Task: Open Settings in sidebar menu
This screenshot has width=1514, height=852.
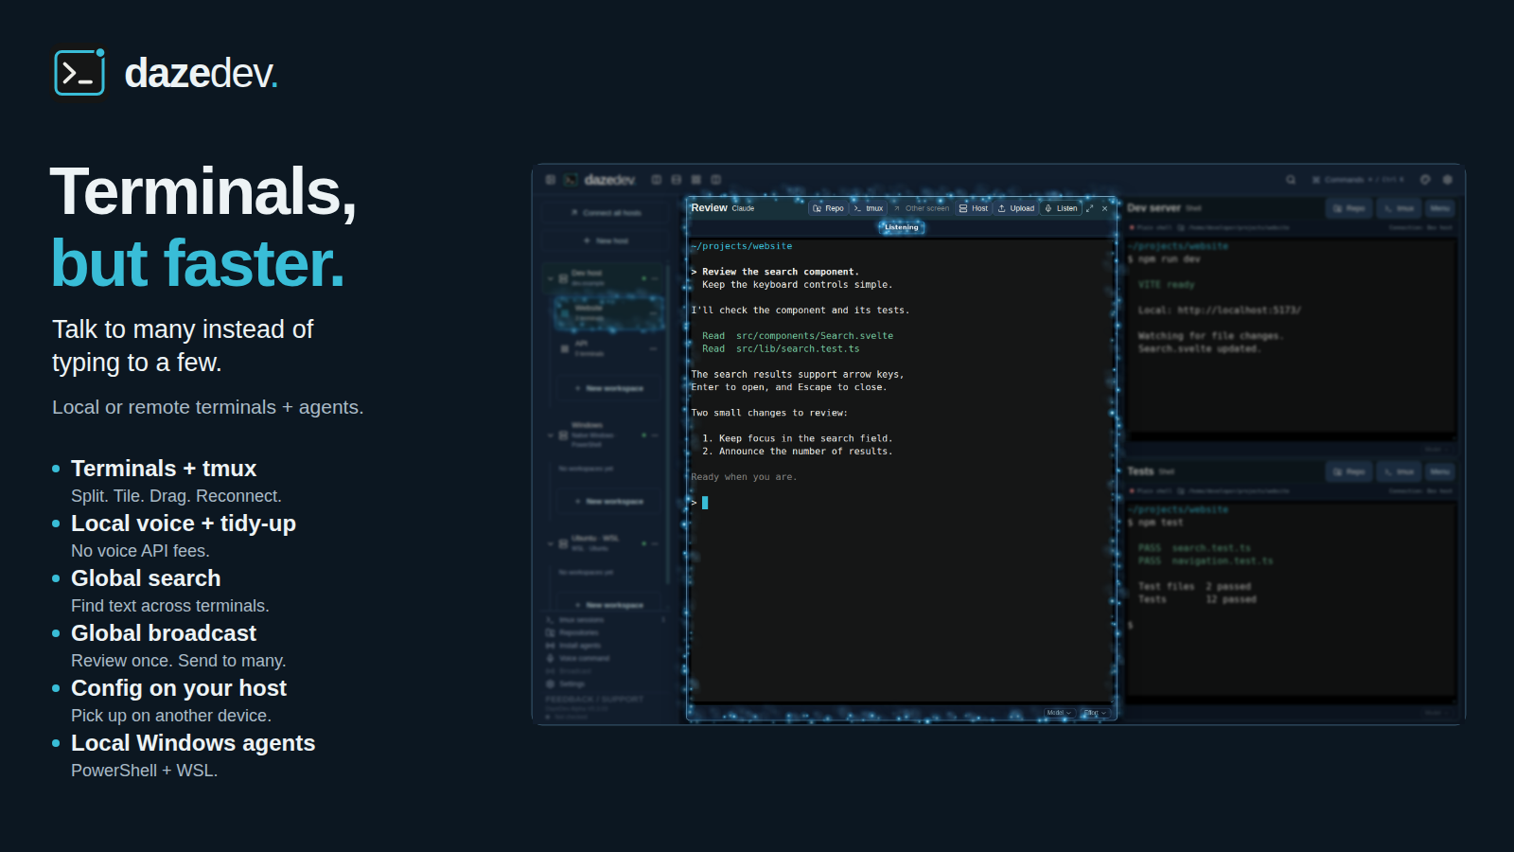Action: pyautogui.click(x=566, y=683)
